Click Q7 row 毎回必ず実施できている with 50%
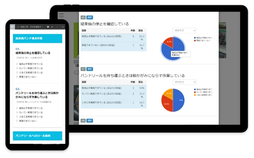The image size is (254, 158). [114, 88]
